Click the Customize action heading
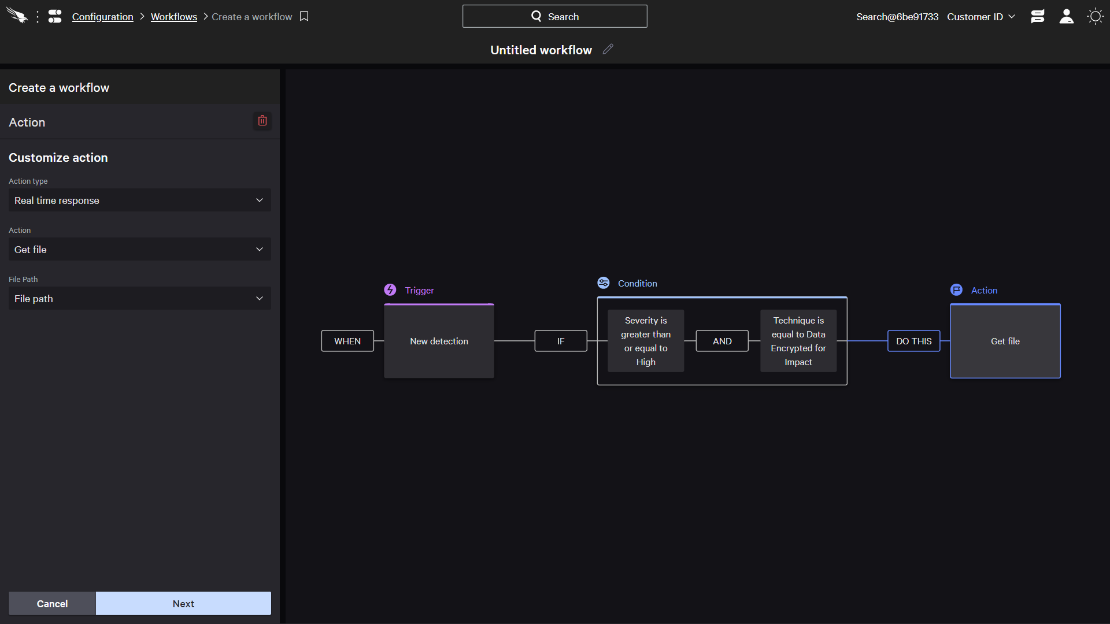 tap(58, 157)
